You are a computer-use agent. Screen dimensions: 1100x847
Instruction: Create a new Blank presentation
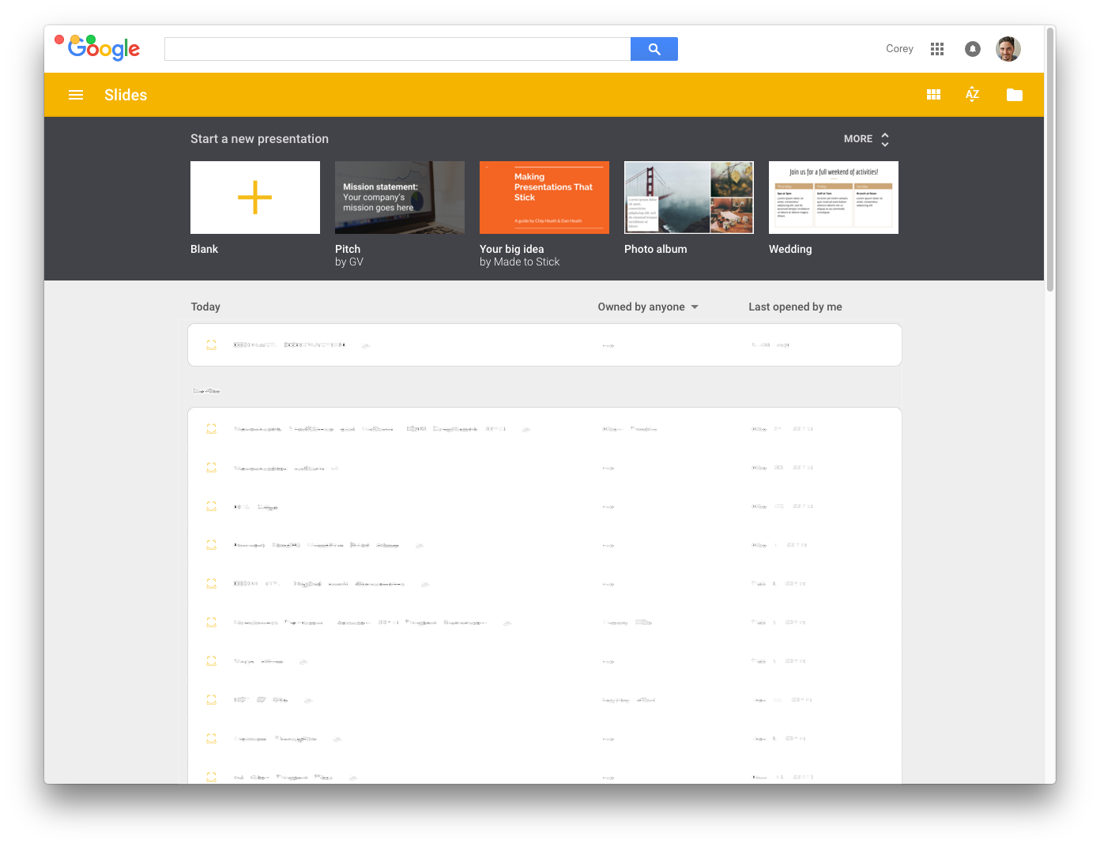pos(255,198)
